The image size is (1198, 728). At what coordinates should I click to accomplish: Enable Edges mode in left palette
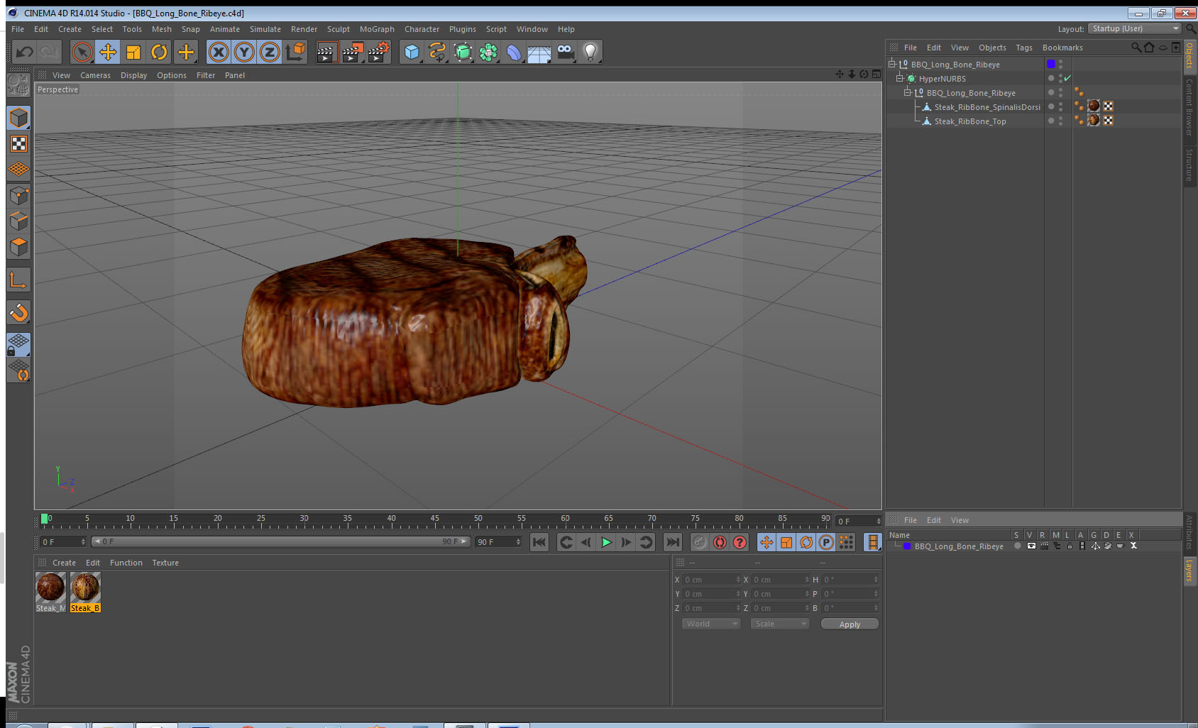tap(18, 221)
